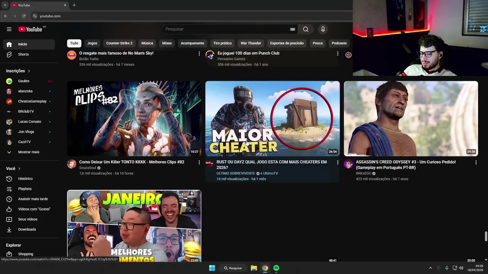This screenshot has height=274, width=488.
Task: Play the Melhores Clips #82 thumbnail
Action: 134,118
